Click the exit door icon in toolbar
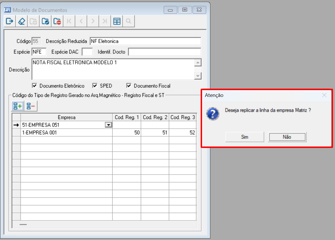Image resolution: width=335 pixels, height=240 pixels. click(10, 21)
